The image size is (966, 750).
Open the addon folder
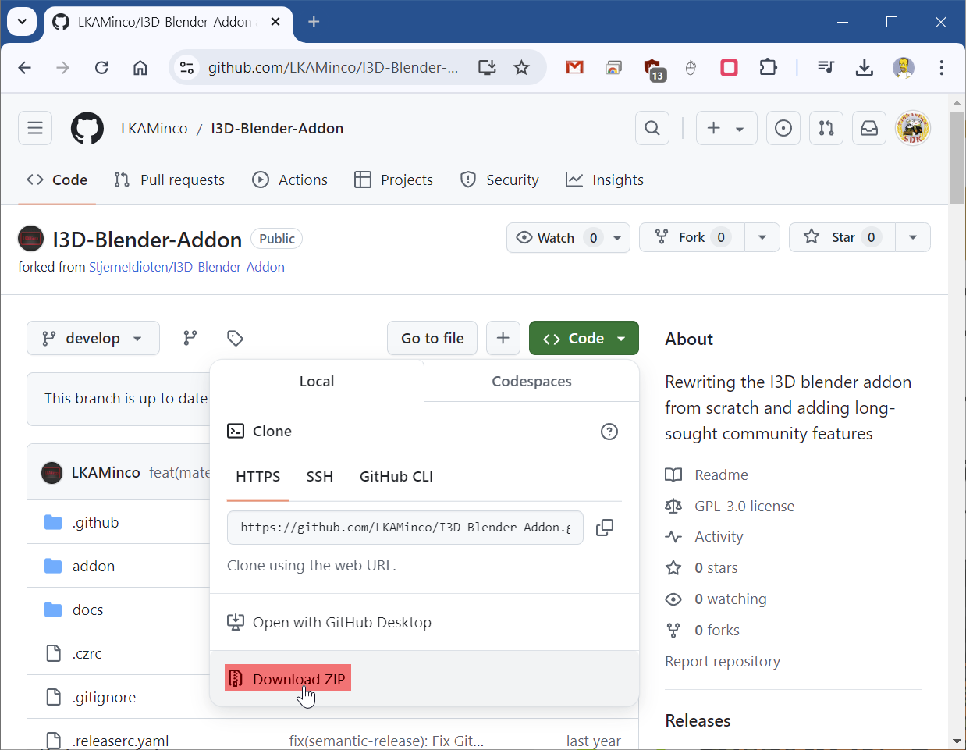click(x=94, y=567)
